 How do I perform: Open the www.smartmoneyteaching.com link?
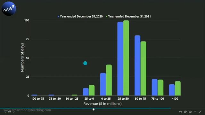(x=27, y=110)
